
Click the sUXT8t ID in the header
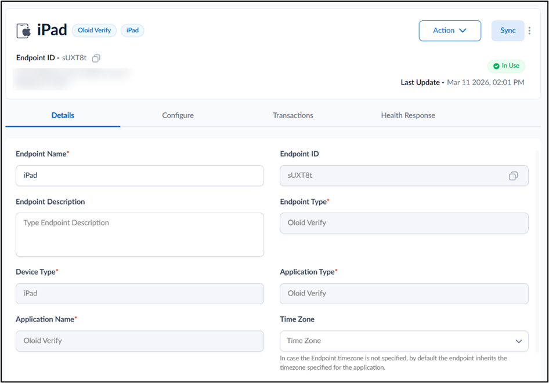click(74, 58)
